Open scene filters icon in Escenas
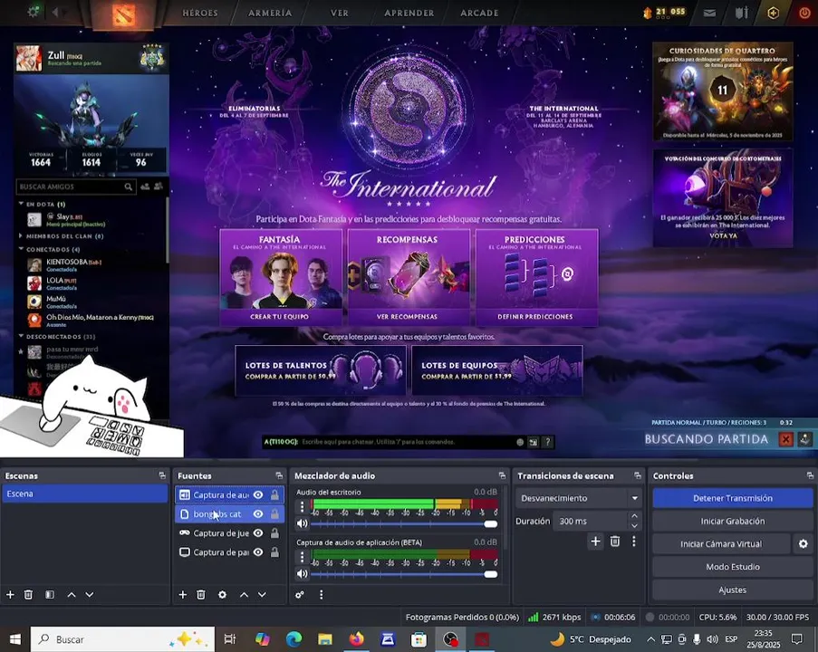The height and width of the screenshot is (652, 818). pyautogui.click(x=50, y=595)
